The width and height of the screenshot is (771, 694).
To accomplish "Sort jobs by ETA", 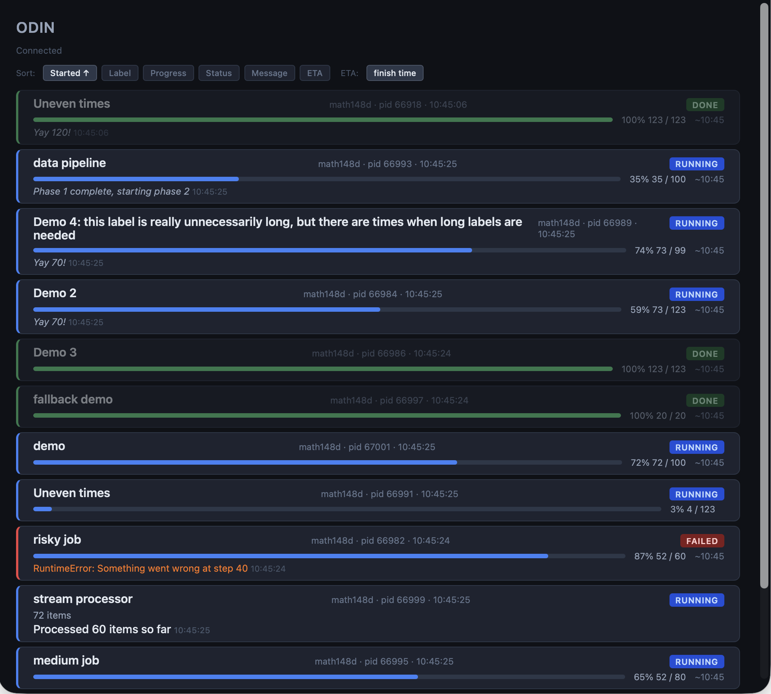I will click(315, 73).
